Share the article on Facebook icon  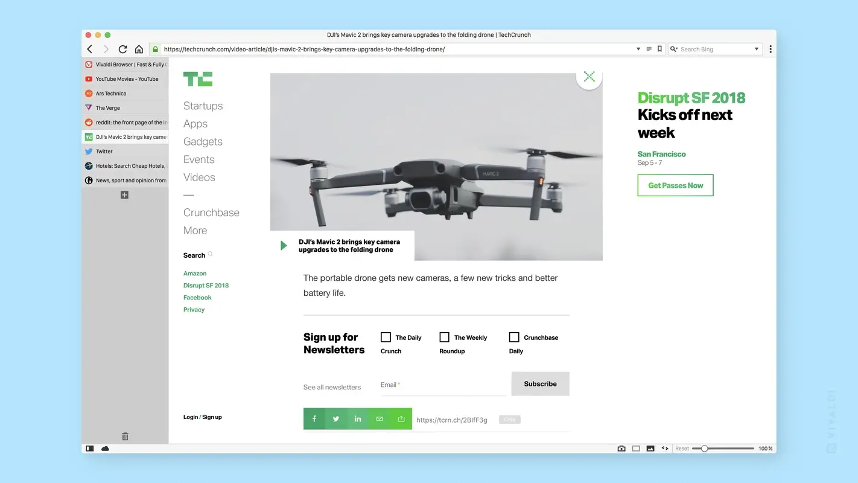pyautogui.click(x=314, y=419)
